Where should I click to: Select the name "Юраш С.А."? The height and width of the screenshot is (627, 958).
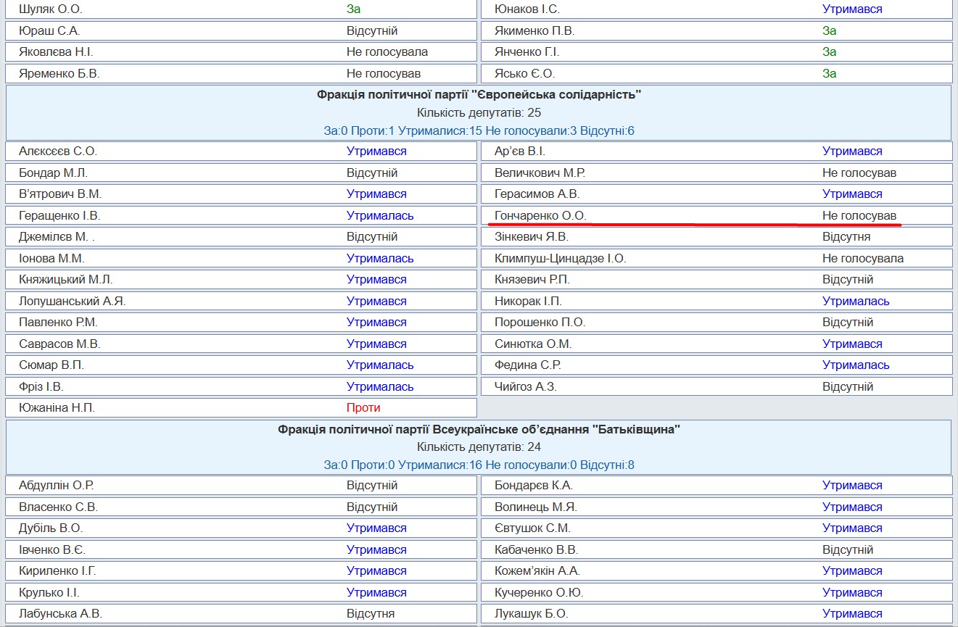[49, 31]
